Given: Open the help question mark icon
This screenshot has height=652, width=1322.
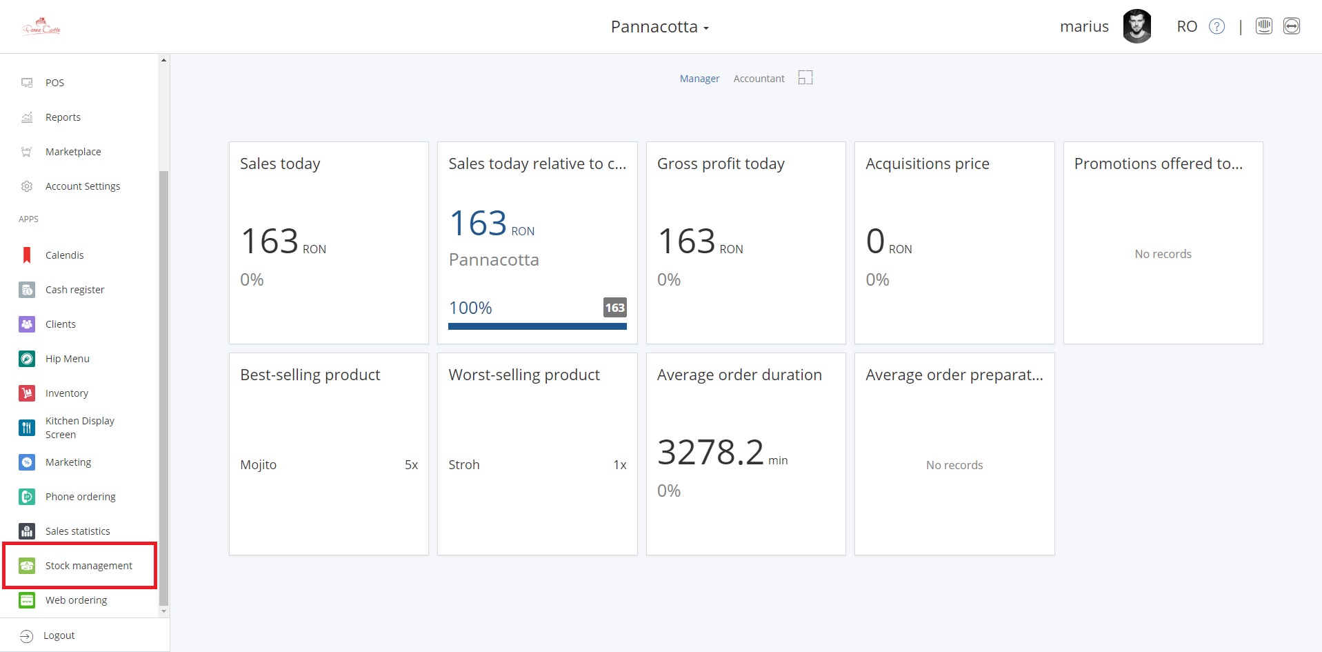Looking at the screenshot, I should click(x=1217, y=26).
